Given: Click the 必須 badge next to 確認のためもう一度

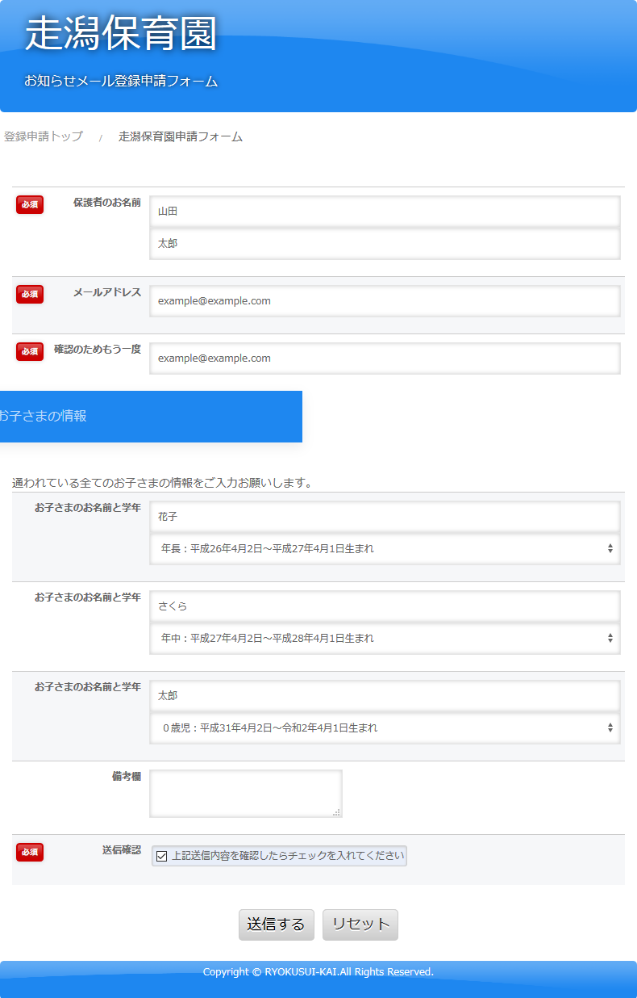Looking at the screenshot, I should pos(30,351).
